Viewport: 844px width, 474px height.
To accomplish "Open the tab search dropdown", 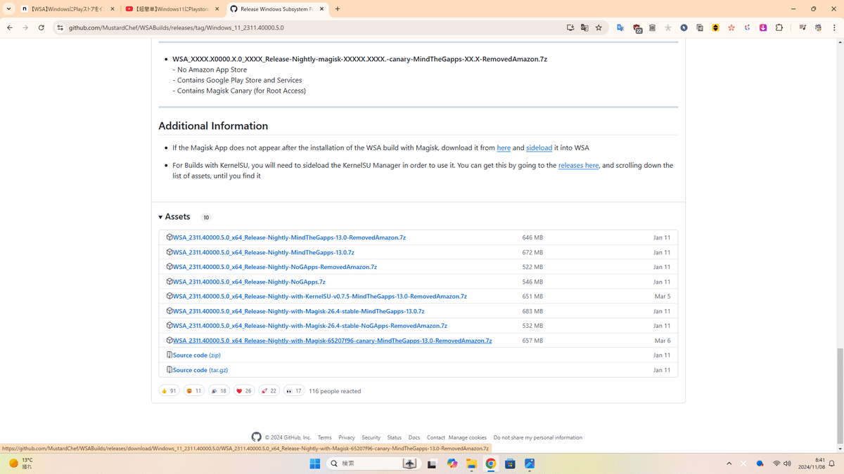I will pyautogui.click(x=8, y=9).
